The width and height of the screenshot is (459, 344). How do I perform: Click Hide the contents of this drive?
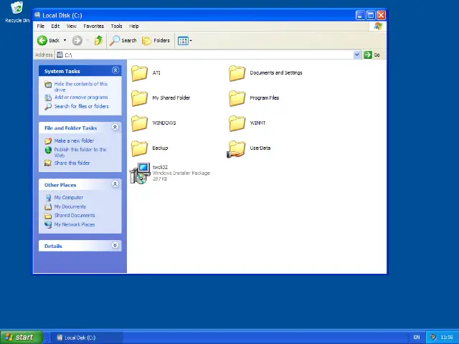[81, 87]
